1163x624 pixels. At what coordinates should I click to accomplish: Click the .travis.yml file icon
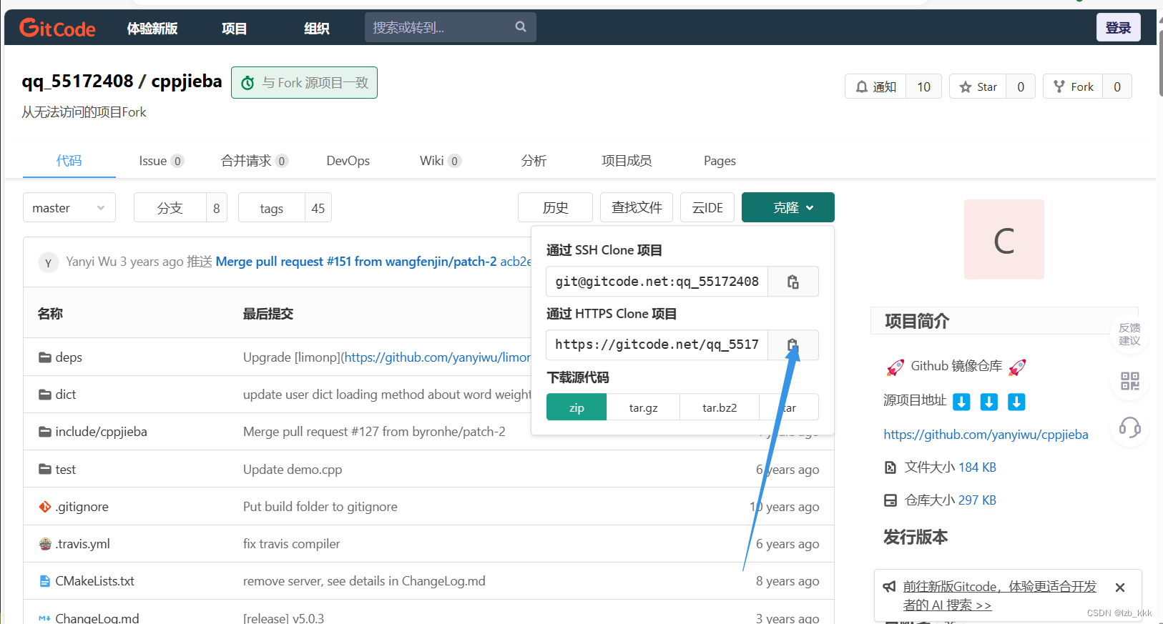pos(45,544)
